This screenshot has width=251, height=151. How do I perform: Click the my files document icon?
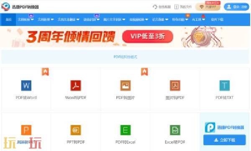point(177,7)
